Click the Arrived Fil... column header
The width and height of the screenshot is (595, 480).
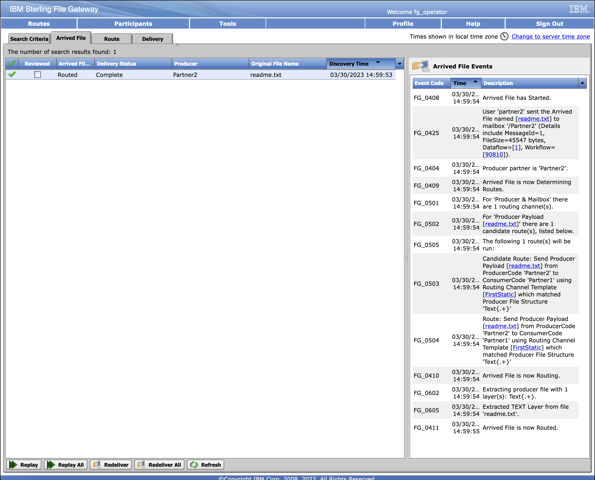(76, 64)
